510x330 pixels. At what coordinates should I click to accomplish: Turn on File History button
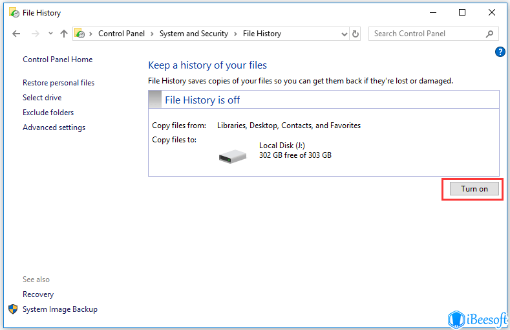point(474,189)
